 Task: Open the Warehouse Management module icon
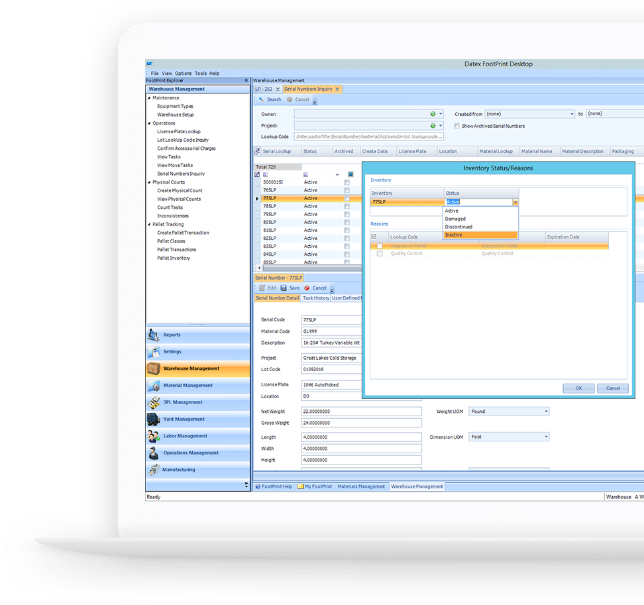pos(154,368)
